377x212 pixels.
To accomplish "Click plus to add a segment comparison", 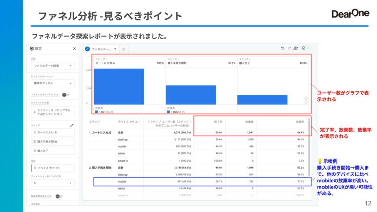I will [35, 112].
